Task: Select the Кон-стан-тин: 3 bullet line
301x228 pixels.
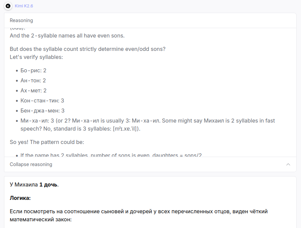Action: (x=42, y=100)
